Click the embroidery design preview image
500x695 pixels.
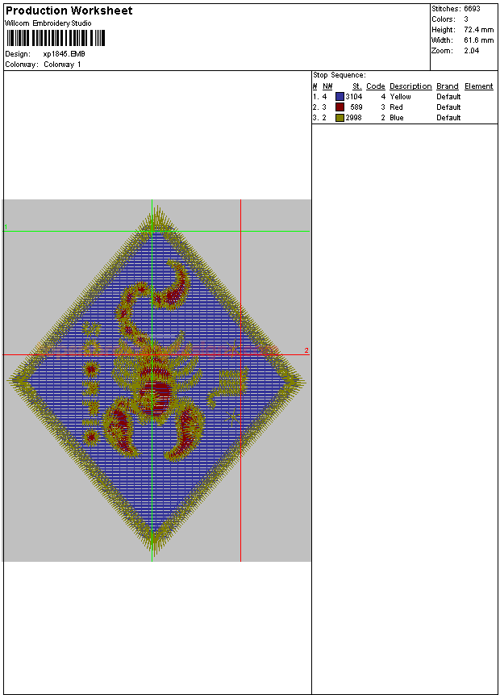coord(156,380)
